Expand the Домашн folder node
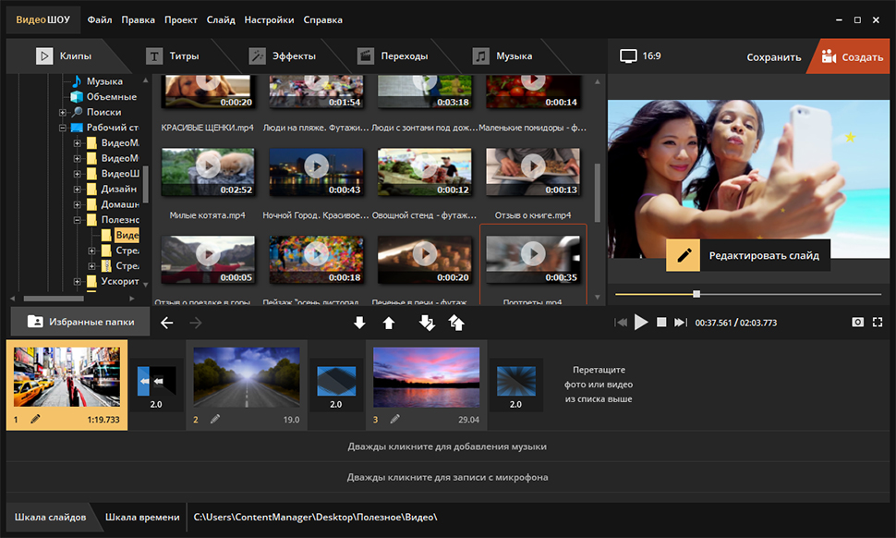Image resolution: width=896 pixels, height=538 pixels. 78,204
